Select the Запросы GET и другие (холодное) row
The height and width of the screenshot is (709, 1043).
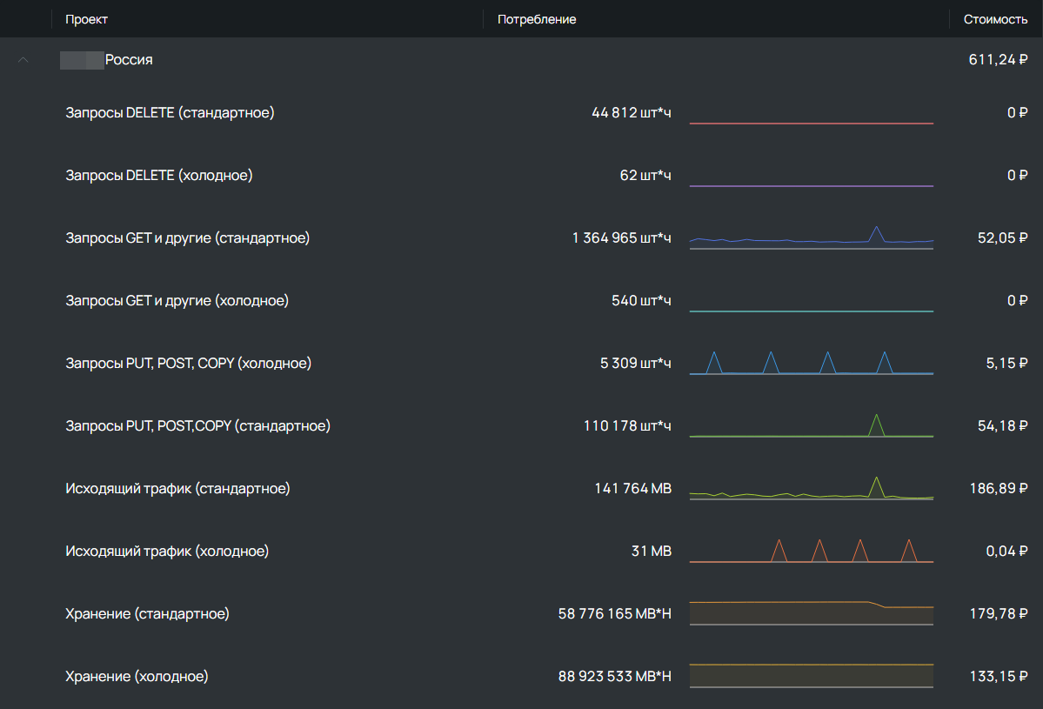click(x=522, y=301)
